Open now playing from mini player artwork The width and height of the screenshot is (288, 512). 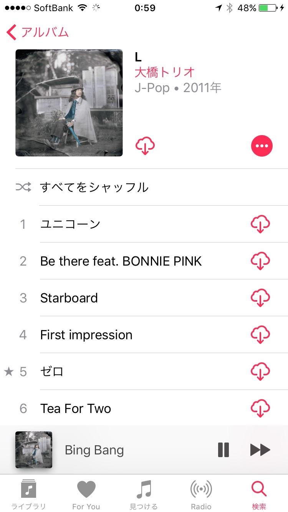pos(34,450)
